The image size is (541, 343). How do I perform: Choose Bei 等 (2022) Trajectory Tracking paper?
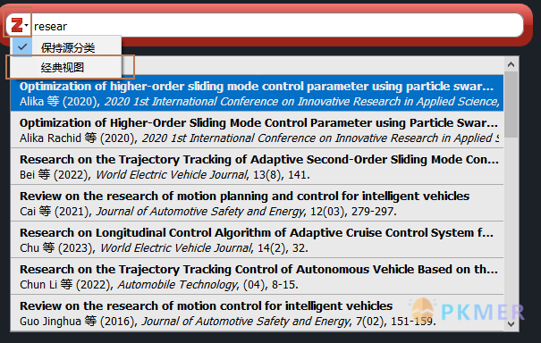click(257, 166)
